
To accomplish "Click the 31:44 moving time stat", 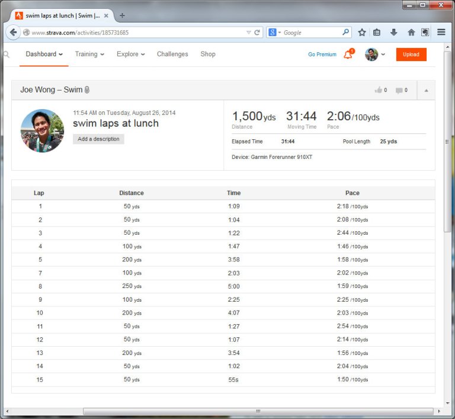I will tap(301, 116).
